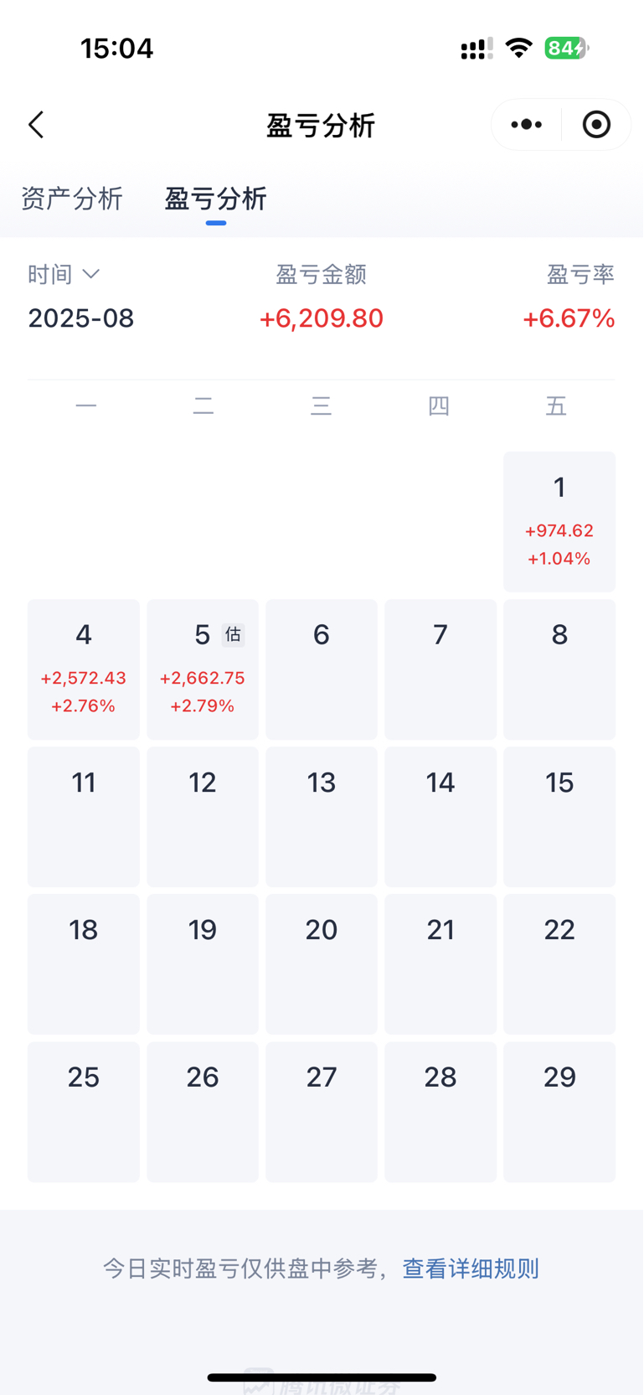644x1395 pixels.
Task: Select day 4 with +2,572.43 profit
Action: tap(84, 669)
